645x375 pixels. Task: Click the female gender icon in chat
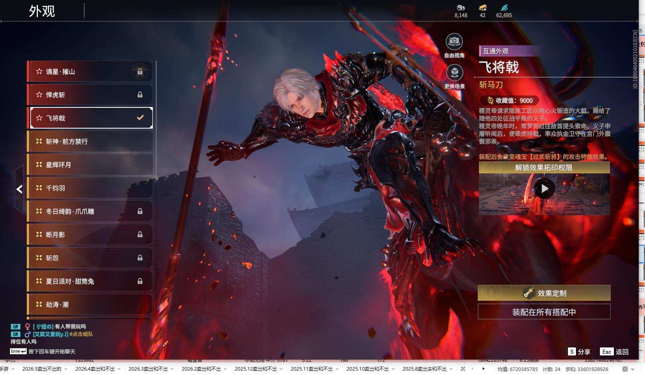(28, 327)
